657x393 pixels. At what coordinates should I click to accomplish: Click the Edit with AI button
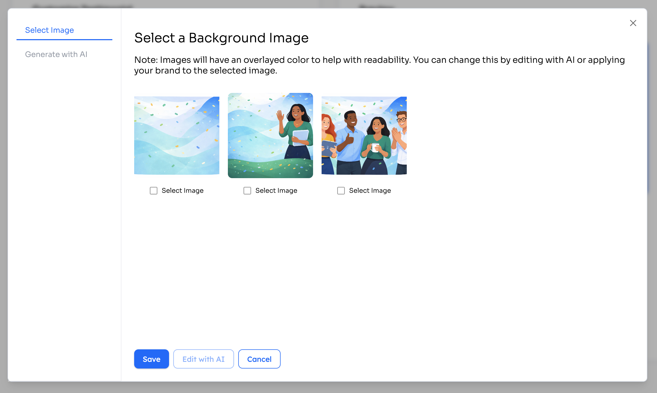203,359
